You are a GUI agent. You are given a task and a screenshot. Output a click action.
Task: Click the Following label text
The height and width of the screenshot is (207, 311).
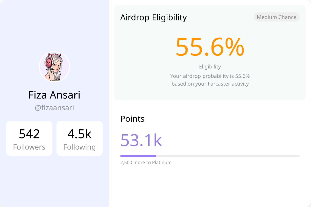coord(80,147)
